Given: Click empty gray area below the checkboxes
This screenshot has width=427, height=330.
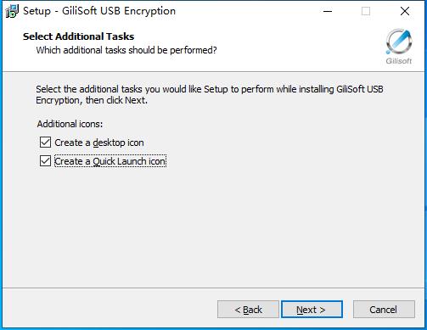Looking at the screenshot, I should click(212, 227).
